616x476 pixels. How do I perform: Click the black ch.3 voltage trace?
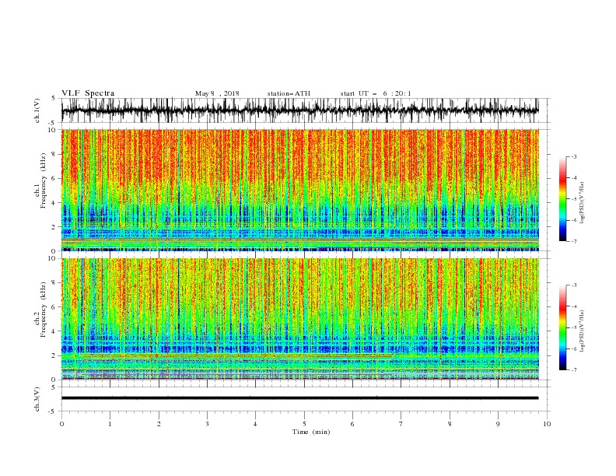click(299, 398)
